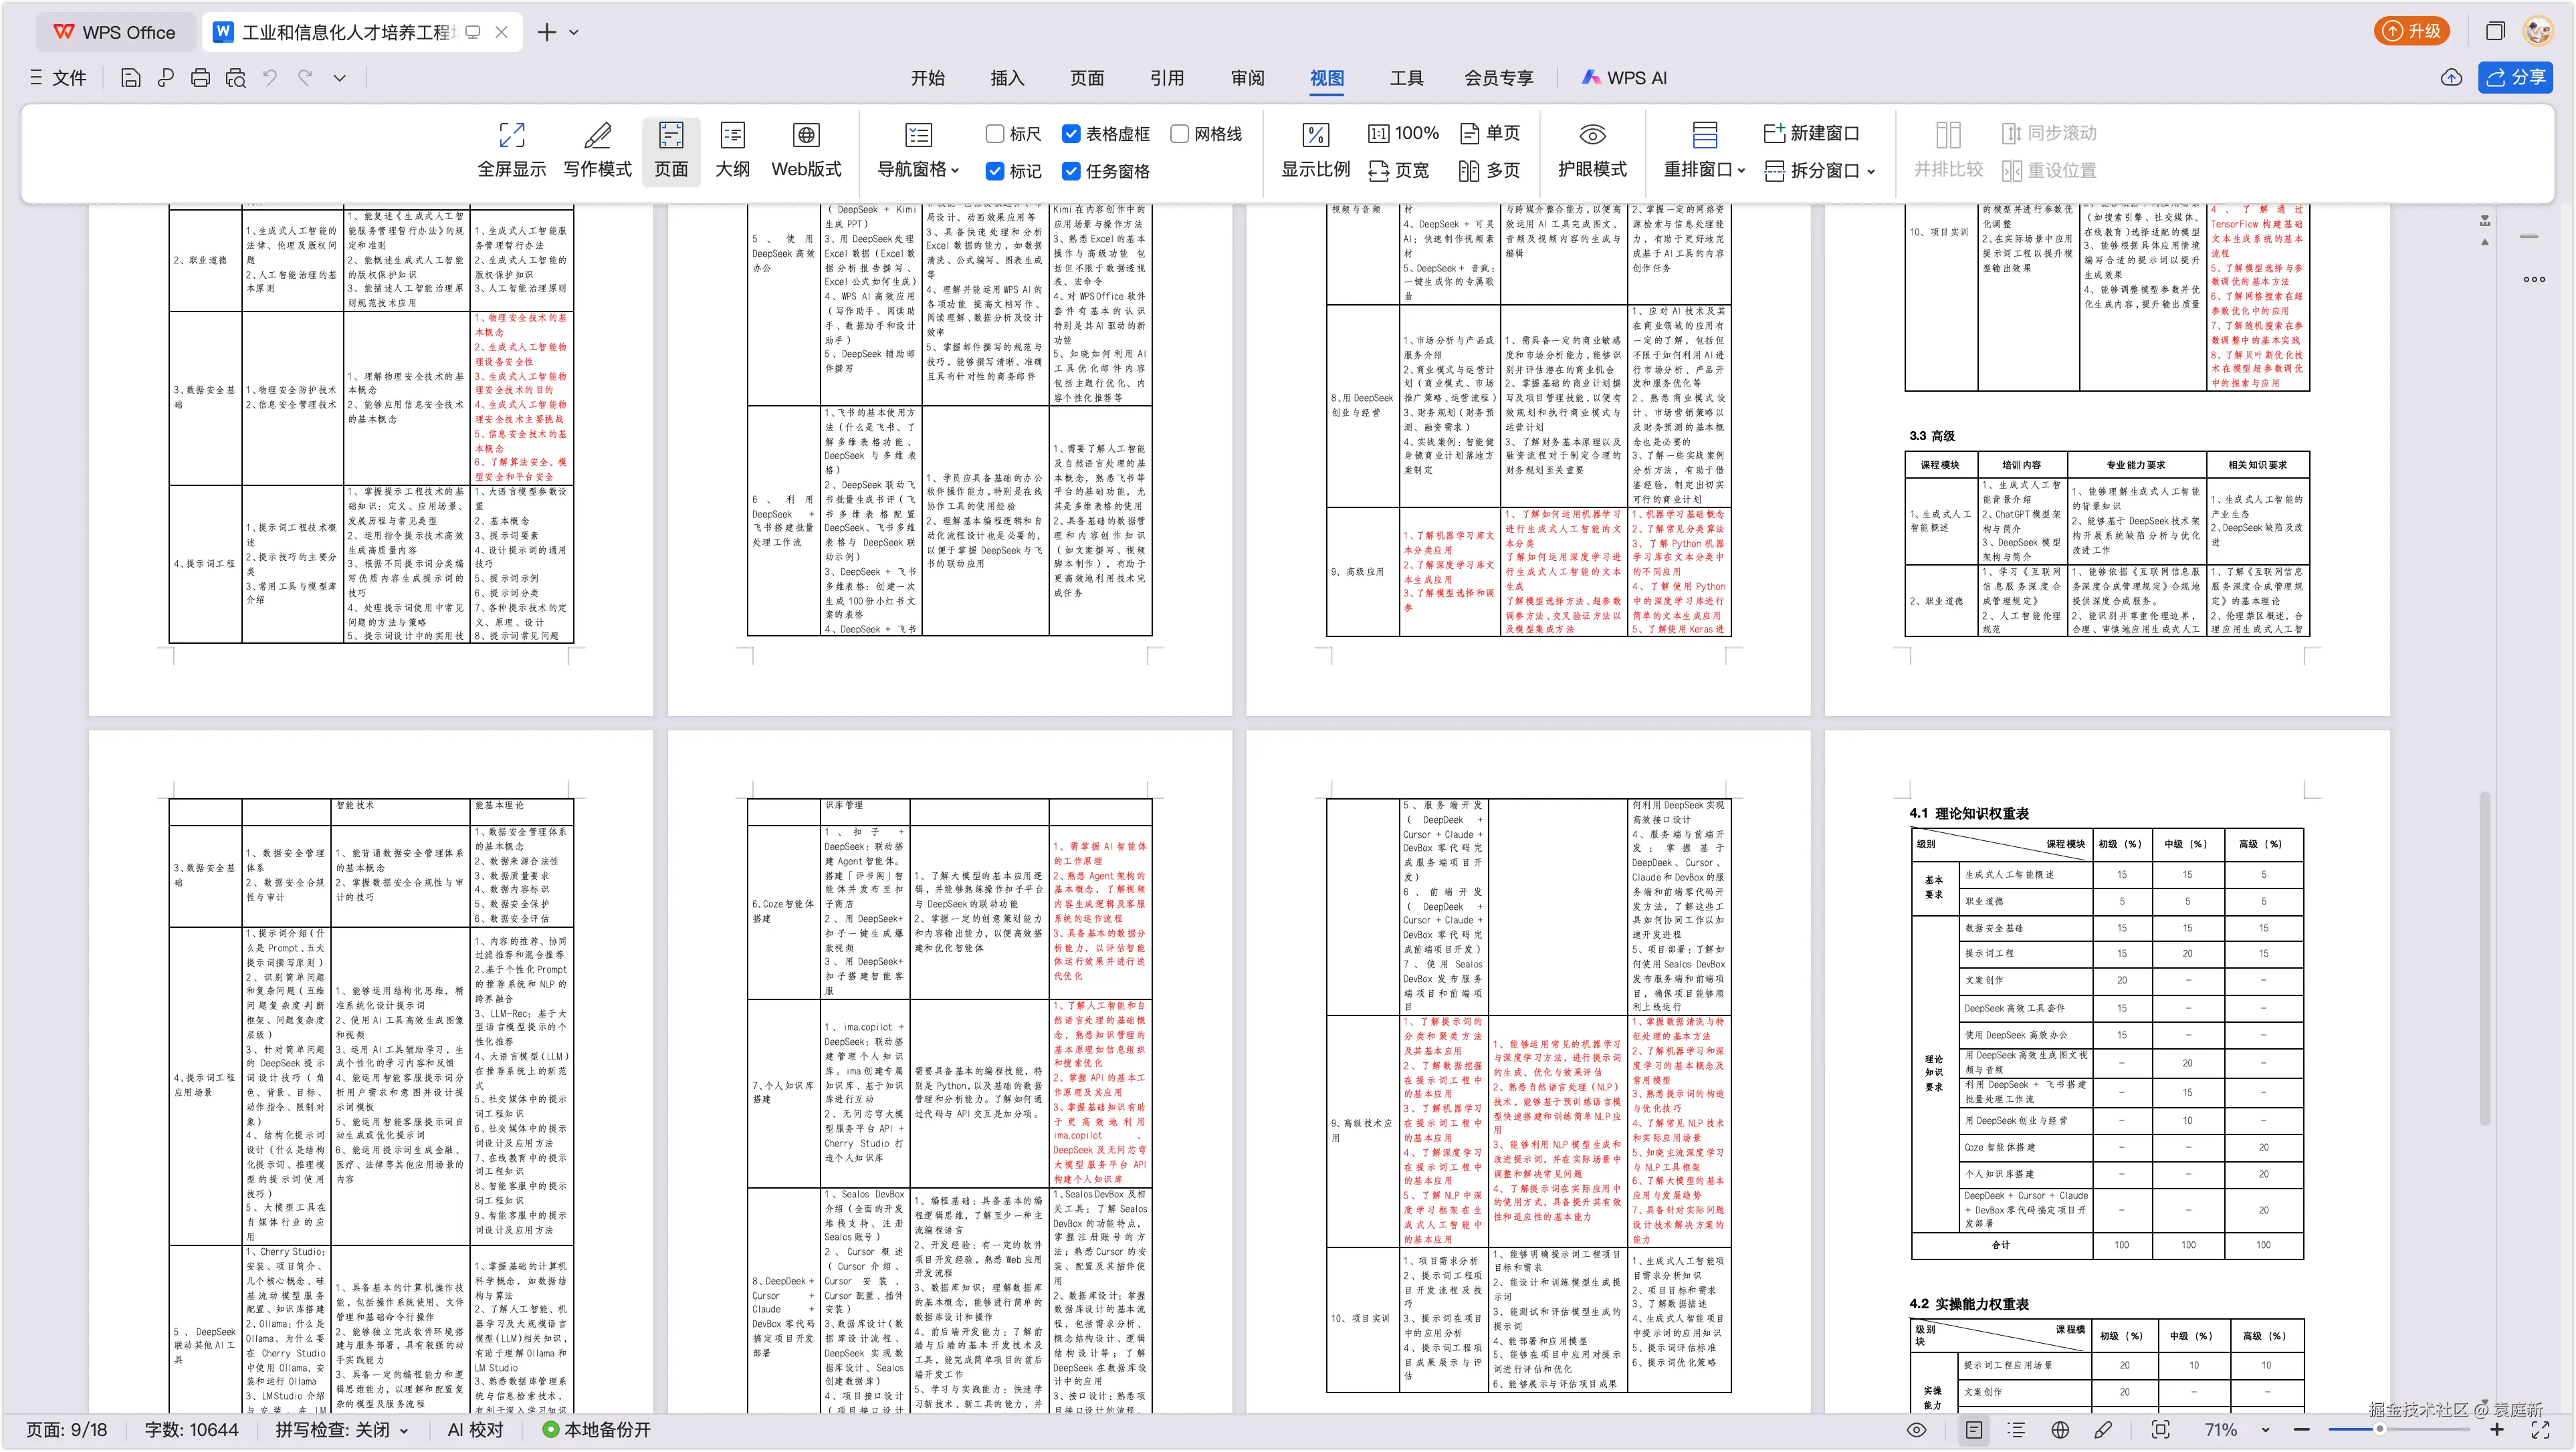Switch to the Review (审阅) tab
Image resolution: width=2576 pixels, height=1452 pixels.
(x=1247, y=78)
